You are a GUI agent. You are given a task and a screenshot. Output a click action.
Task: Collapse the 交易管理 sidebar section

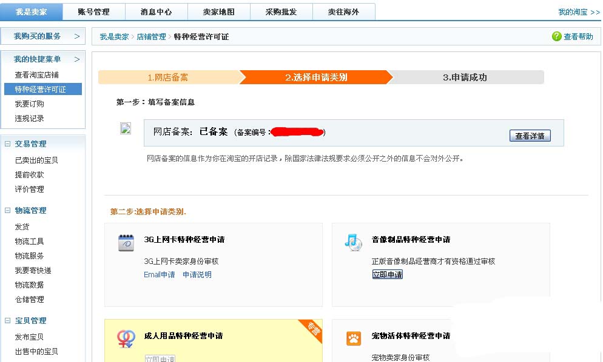click(x=8, y=144)
